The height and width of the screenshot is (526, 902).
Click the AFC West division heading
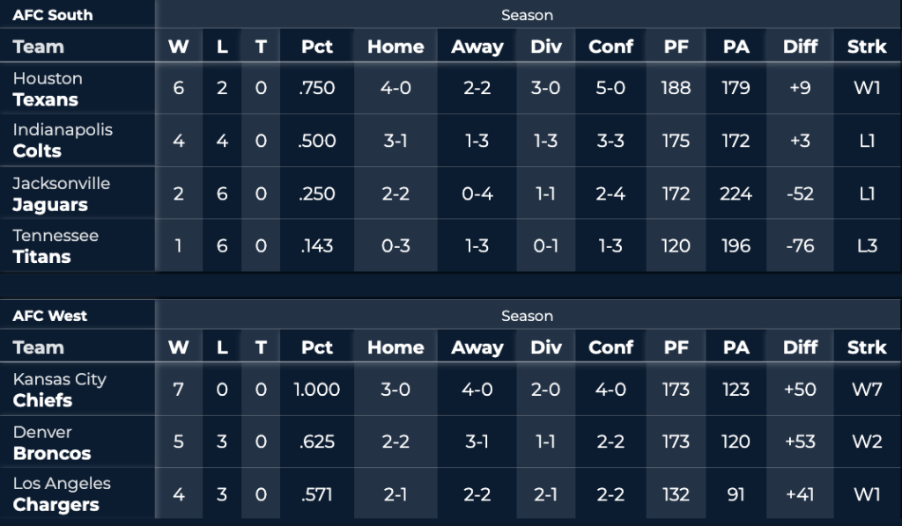(x=50, y=316)
